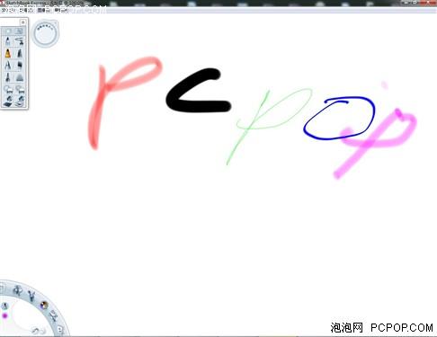Select the Airbrush tool in brush palette
Screen dimensions: 437x337
[20, 40]
